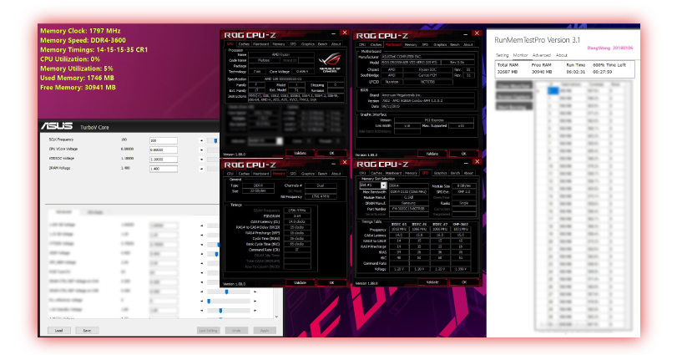Image resolution: width=677 pixels, height=355 pixels.
Task: Decrease VDDSOC Voltage with its left arrow
Action: pos(201,160)
